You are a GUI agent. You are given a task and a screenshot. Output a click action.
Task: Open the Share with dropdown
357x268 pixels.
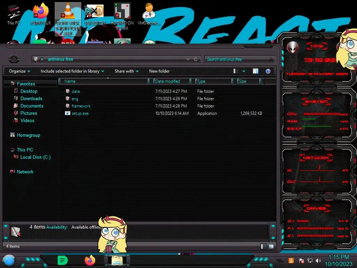click(127, 71)
